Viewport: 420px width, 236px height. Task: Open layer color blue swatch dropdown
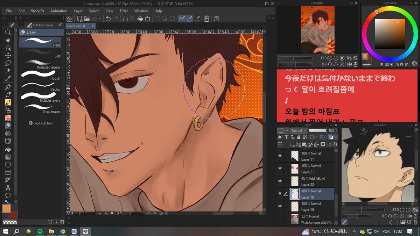click(x=333, y=137)
